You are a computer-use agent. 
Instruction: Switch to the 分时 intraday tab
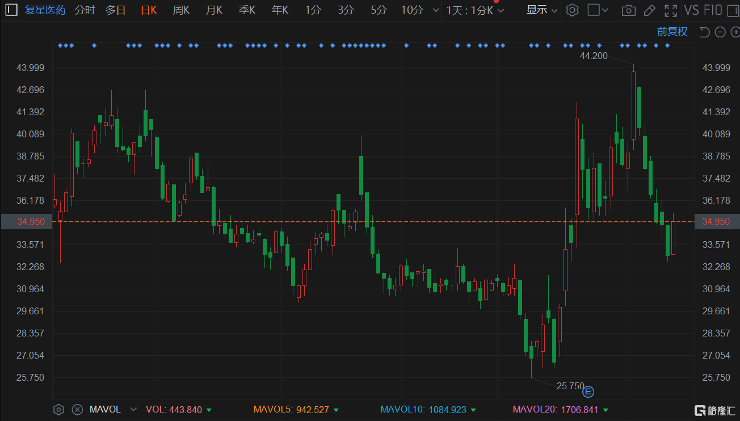tap(85, 10)
